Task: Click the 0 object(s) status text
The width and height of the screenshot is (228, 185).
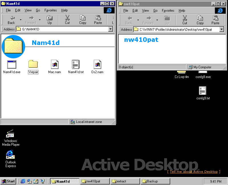Action: [126, 67]
